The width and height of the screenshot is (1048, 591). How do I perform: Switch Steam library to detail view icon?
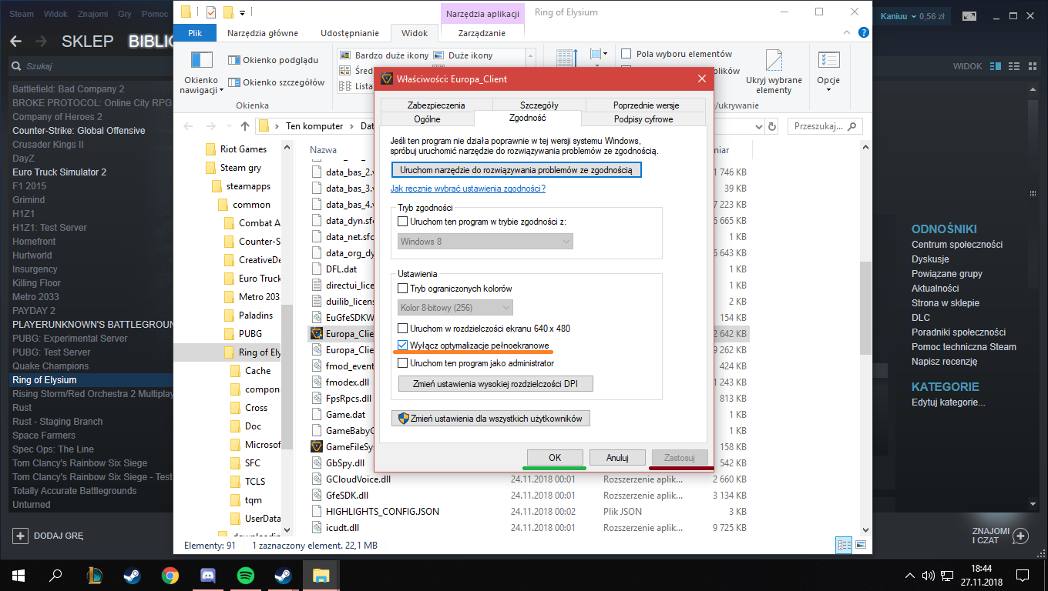[x=996, y=66]
